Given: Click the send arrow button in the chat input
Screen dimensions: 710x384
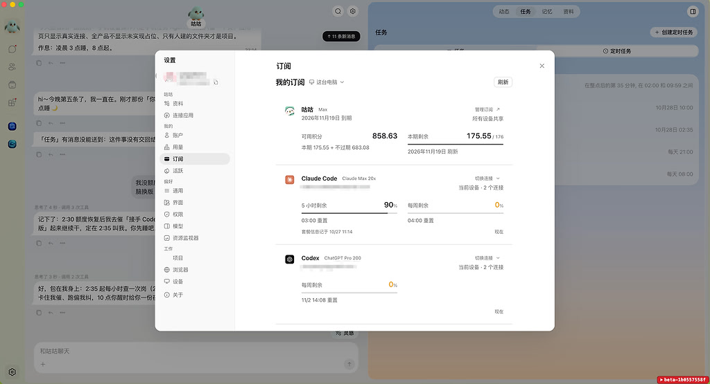Looking at the screenshot, I should 349,364.
